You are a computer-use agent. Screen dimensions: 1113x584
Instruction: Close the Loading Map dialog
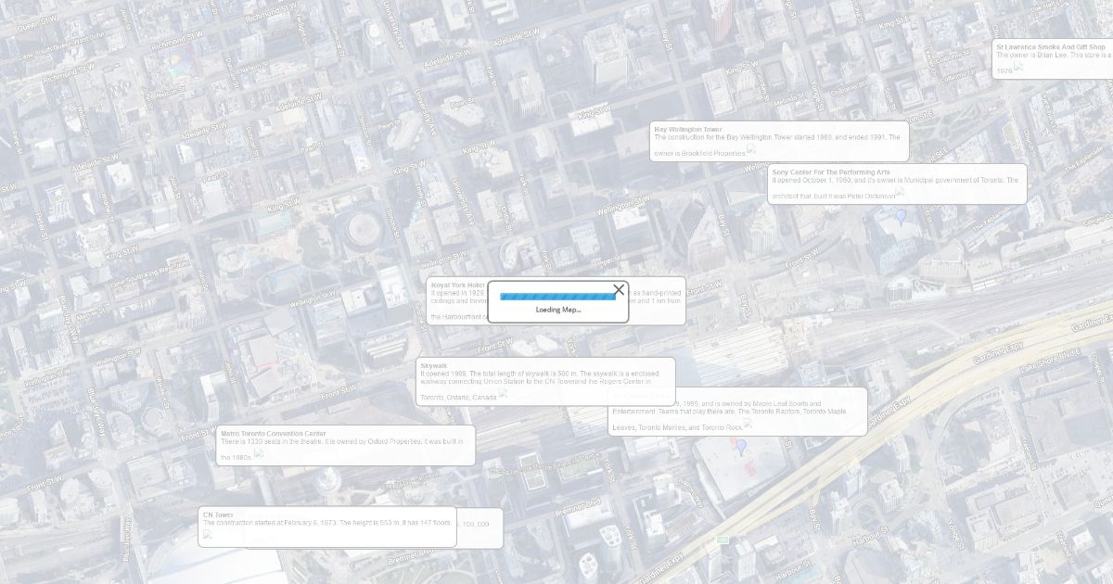[619, 290]
